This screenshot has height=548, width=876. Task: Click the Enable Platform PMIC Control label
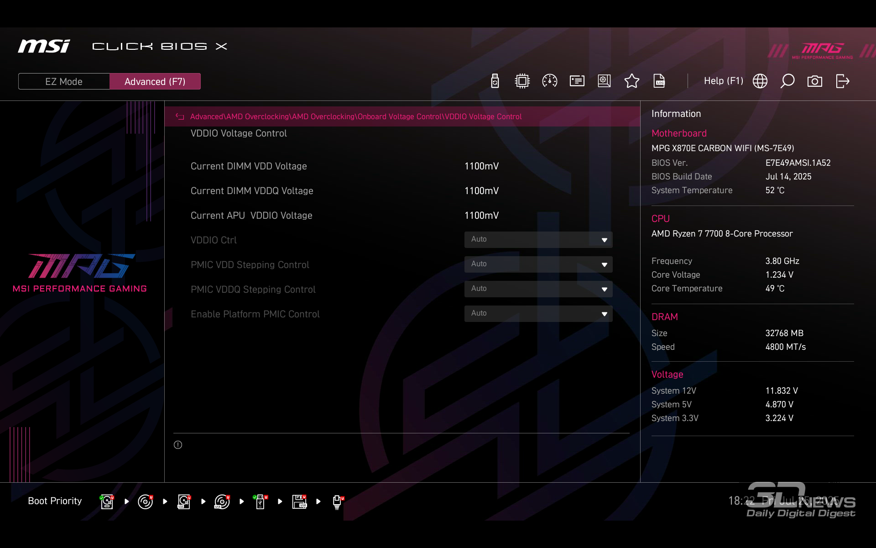click(255, 314)
